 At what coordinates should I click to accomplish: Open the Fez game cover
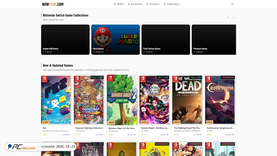click(56, 100)
